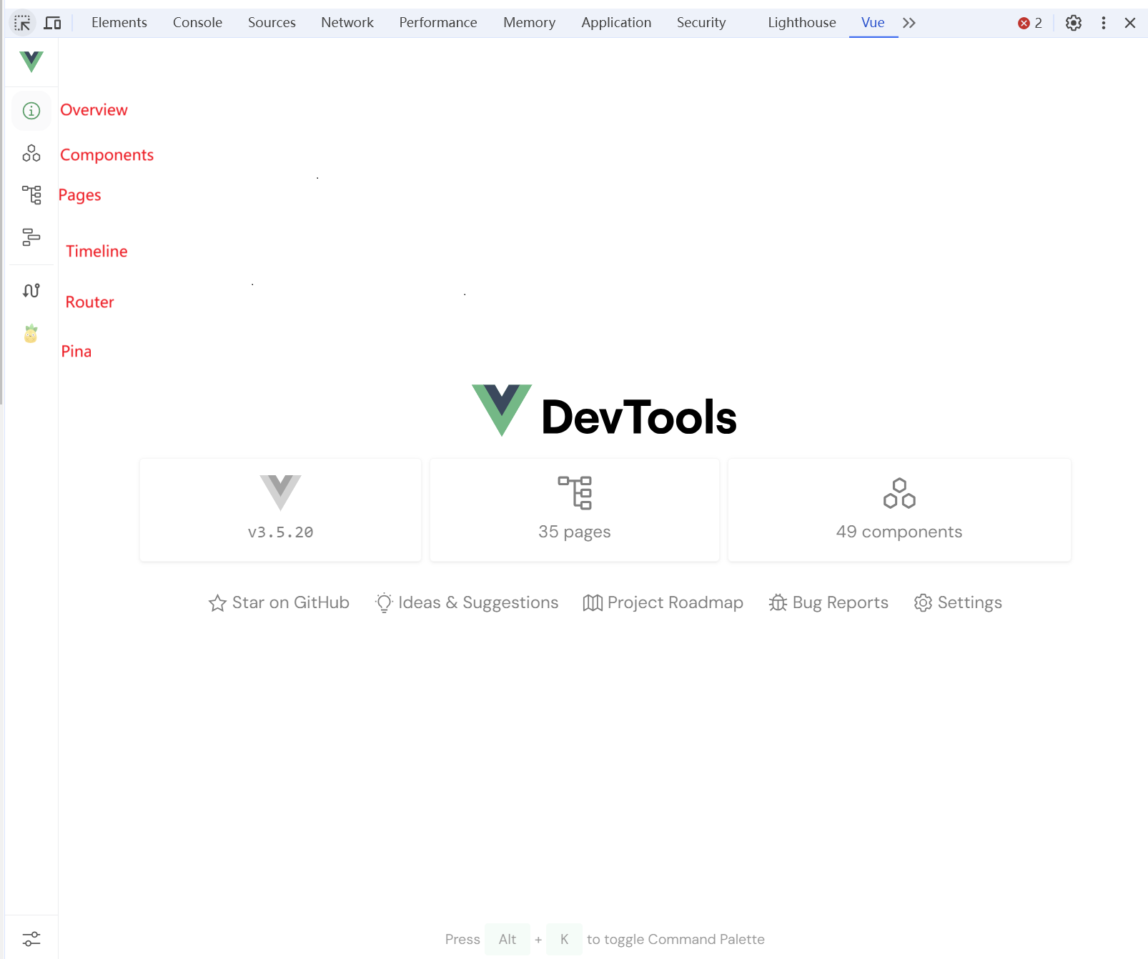The image size is (1148, 959).
Task: Open the Router sidebar icon
Action: point(31,290)
